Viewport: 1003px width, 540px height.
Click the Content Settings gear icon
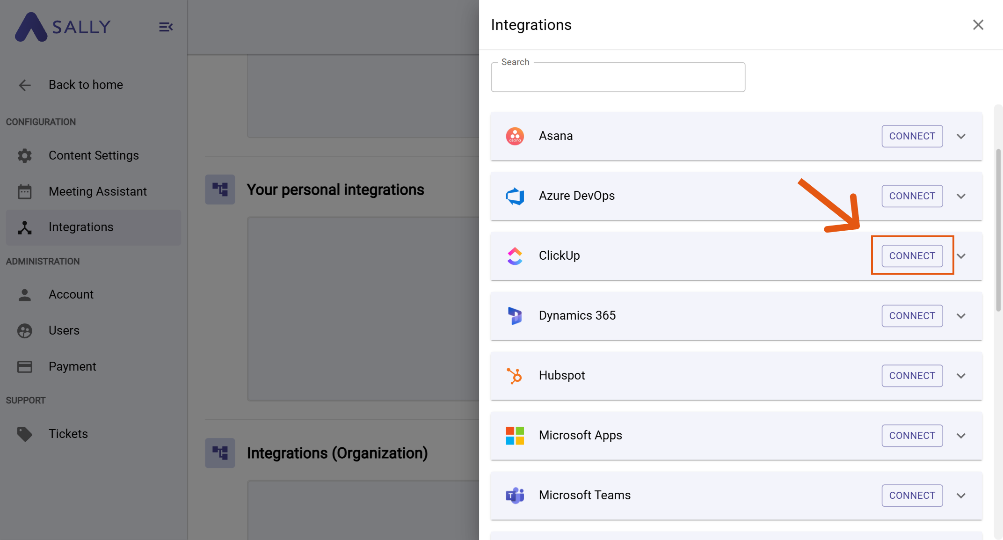click(25, 155)
